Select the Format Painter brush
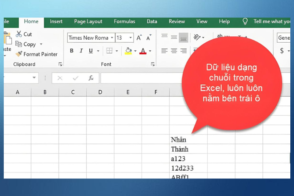 [19, 54]
